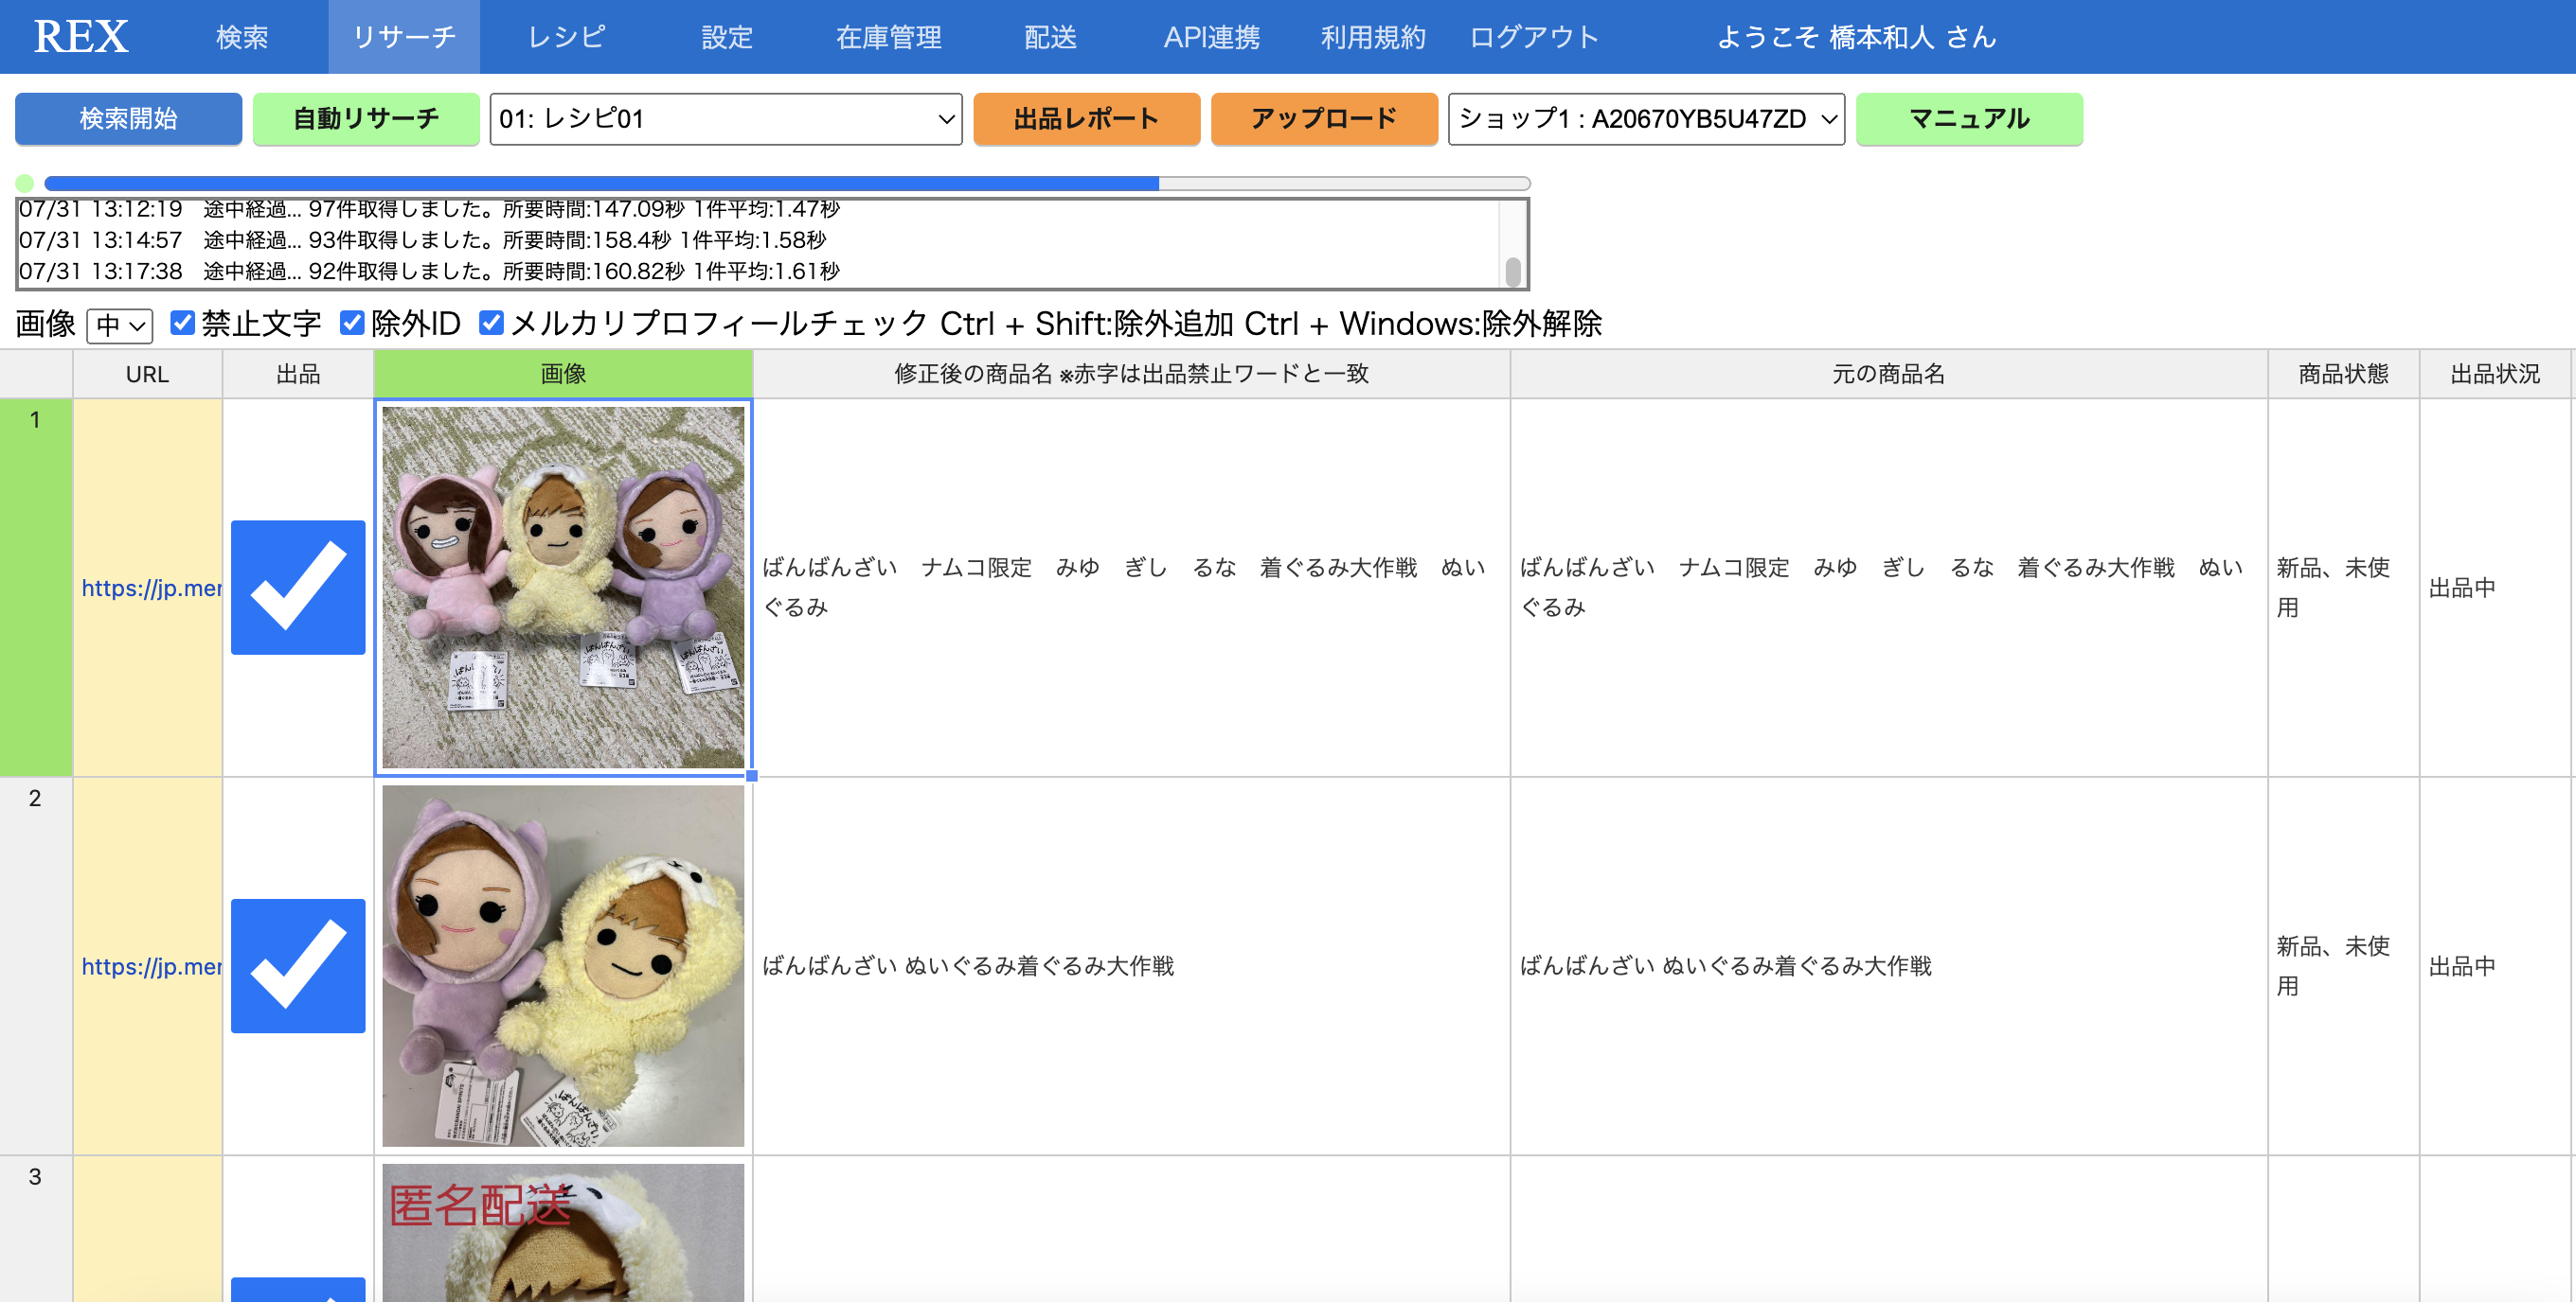Click the 修正後の商品名 column header
The image size is (2576, 1302).
pyautogui.click(x=1131, y=374)
